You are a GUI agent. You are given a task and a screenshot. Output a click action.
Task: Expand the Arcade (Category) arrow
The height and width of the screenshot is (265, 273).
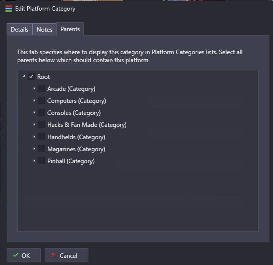click(x=34, y=88)
